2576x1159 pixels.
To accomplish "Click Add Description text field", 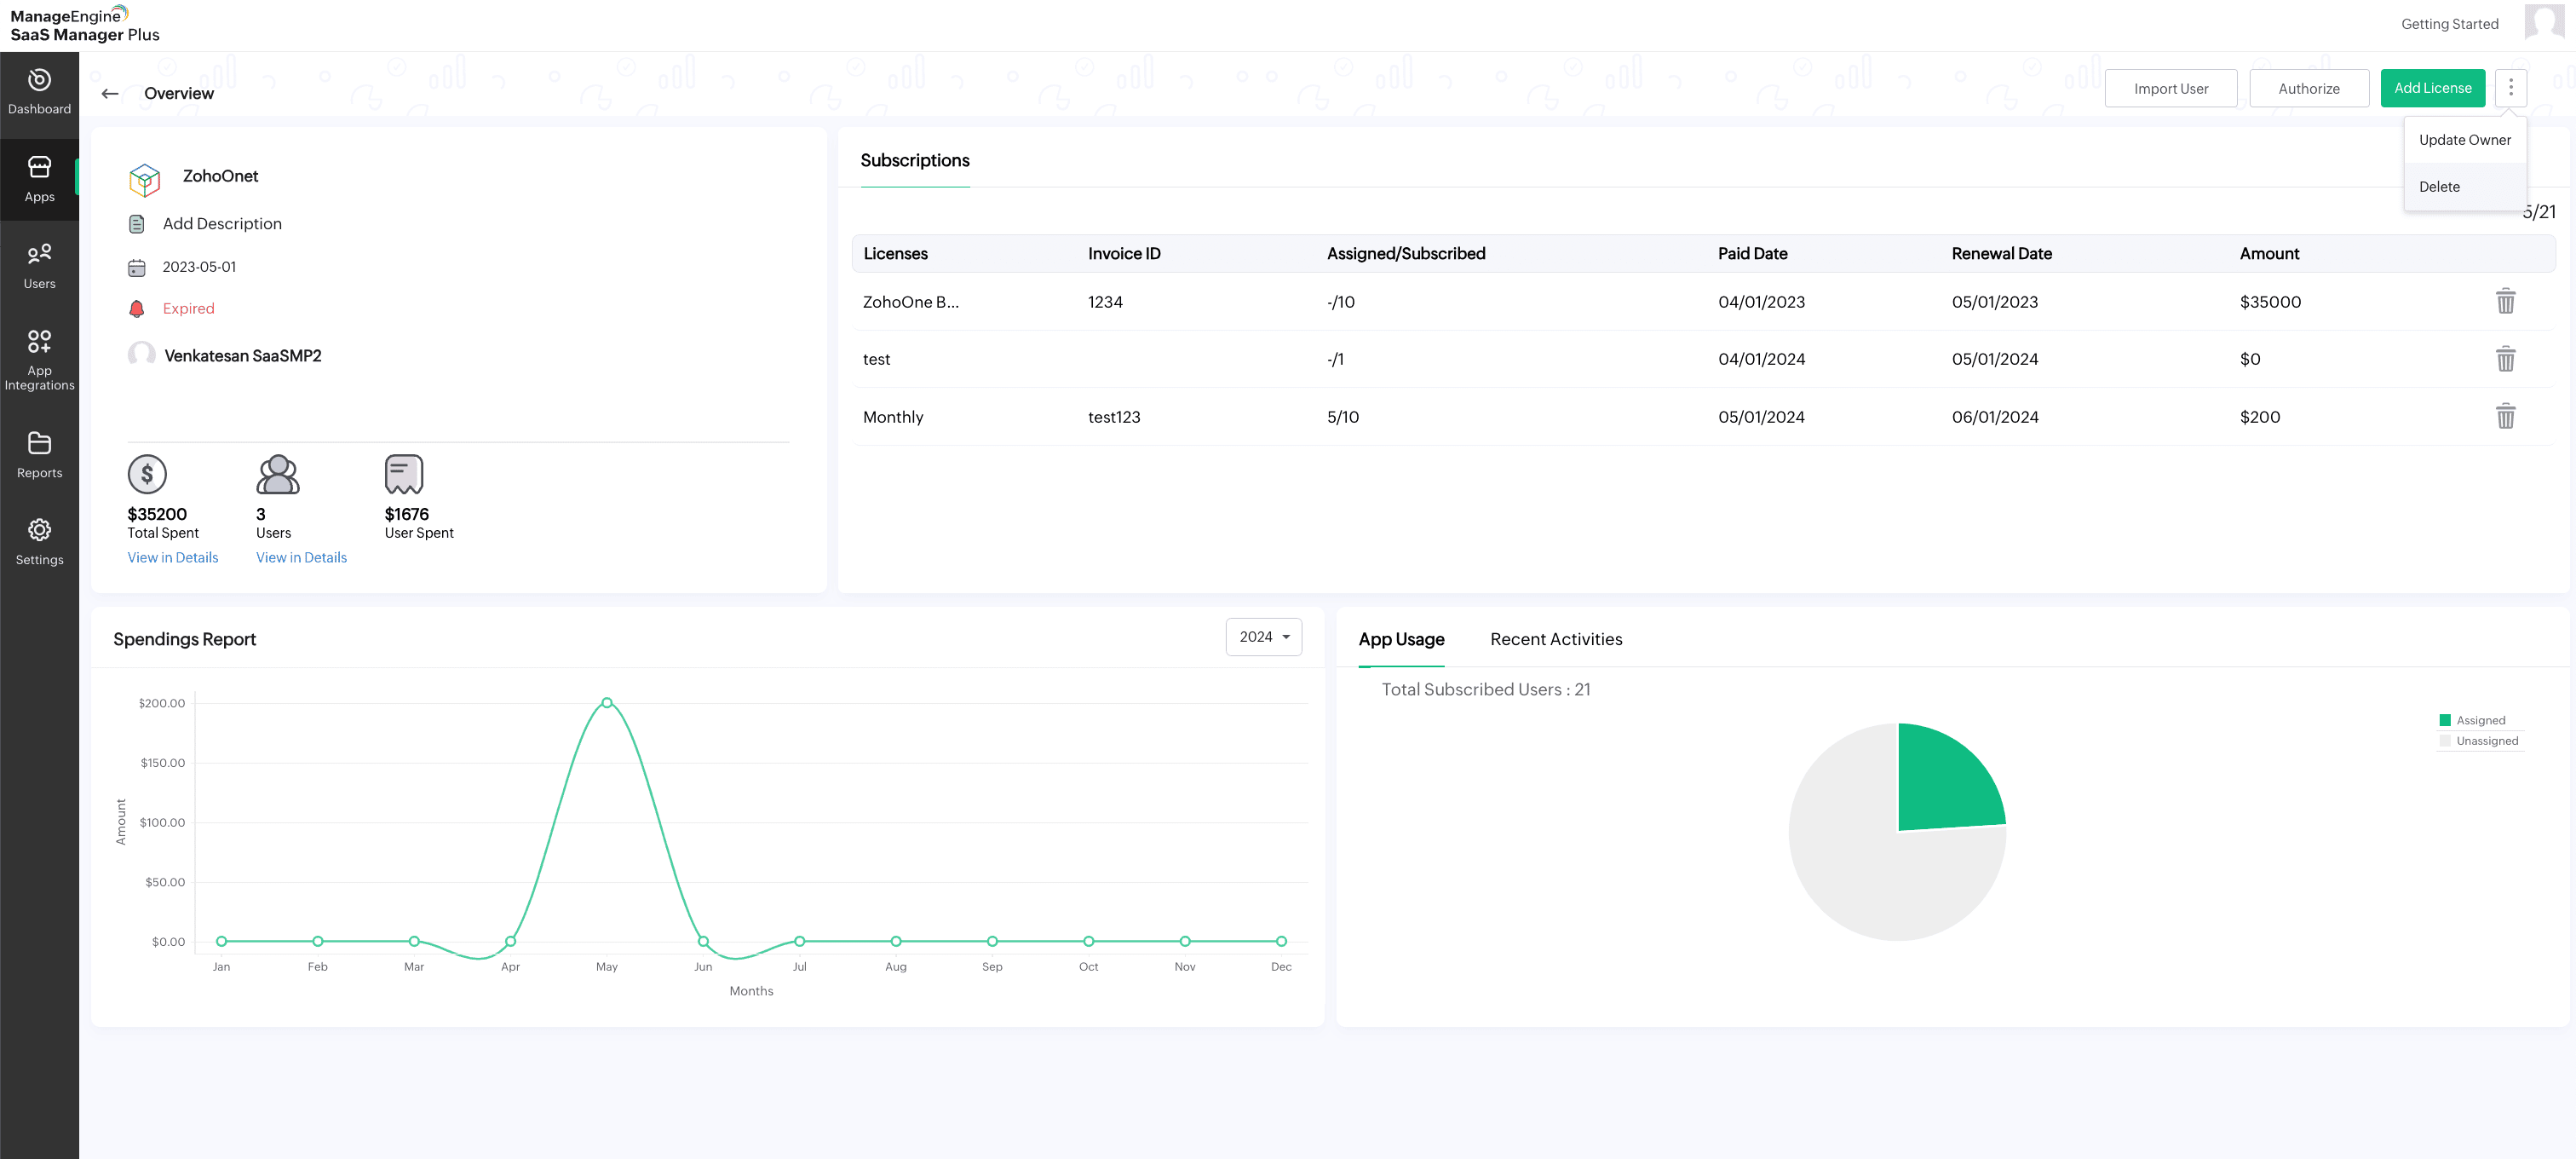I will pos(222,224).
